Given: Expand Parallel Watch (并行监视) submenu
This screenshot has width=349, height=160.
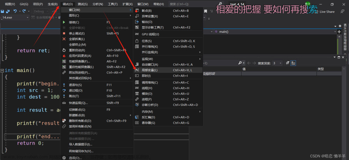Looking at the screenshot, I should [x=168, y=52].
